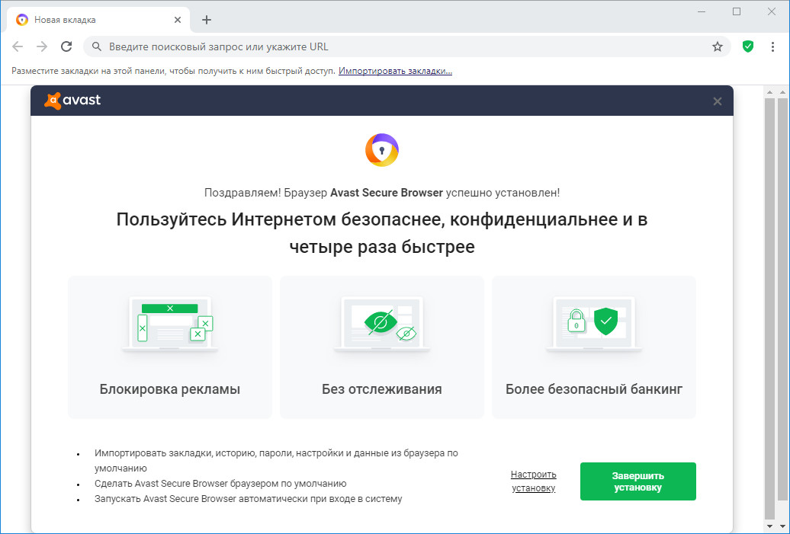The image size is (790, 534).
Task: Close the Новая вкладка tab
Action: pos(178,20)
